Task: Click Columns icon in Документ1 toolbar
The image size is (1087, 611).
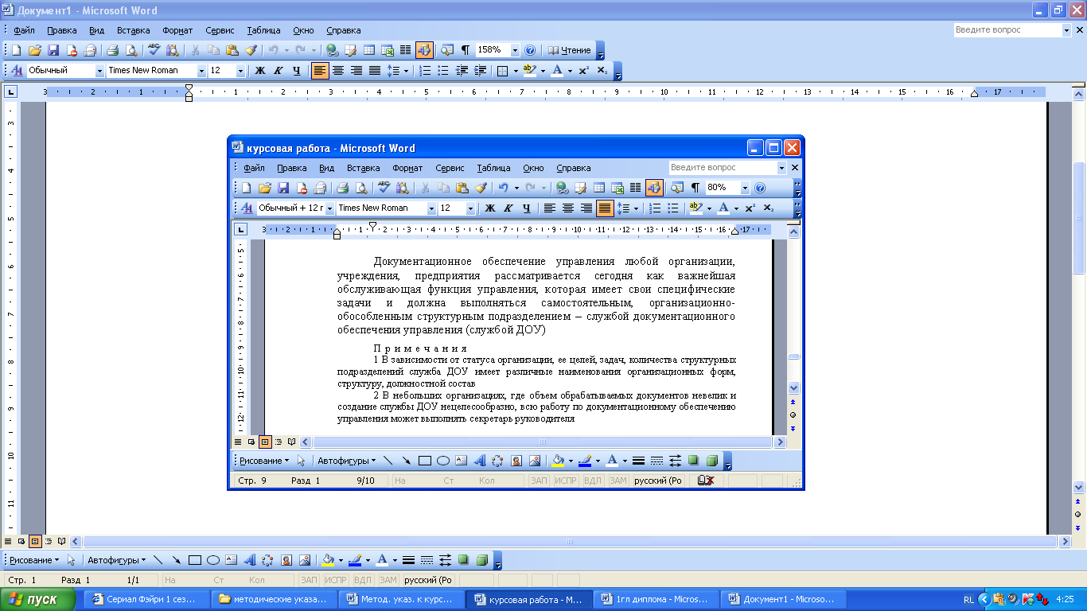Action: (406, 50)
